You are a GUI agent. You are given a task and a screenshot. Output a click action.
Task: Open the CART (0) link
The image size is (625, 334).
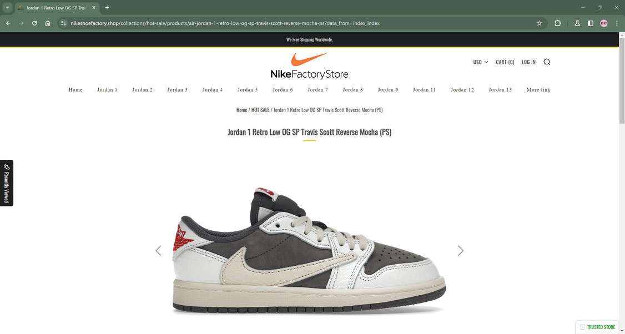505,62
